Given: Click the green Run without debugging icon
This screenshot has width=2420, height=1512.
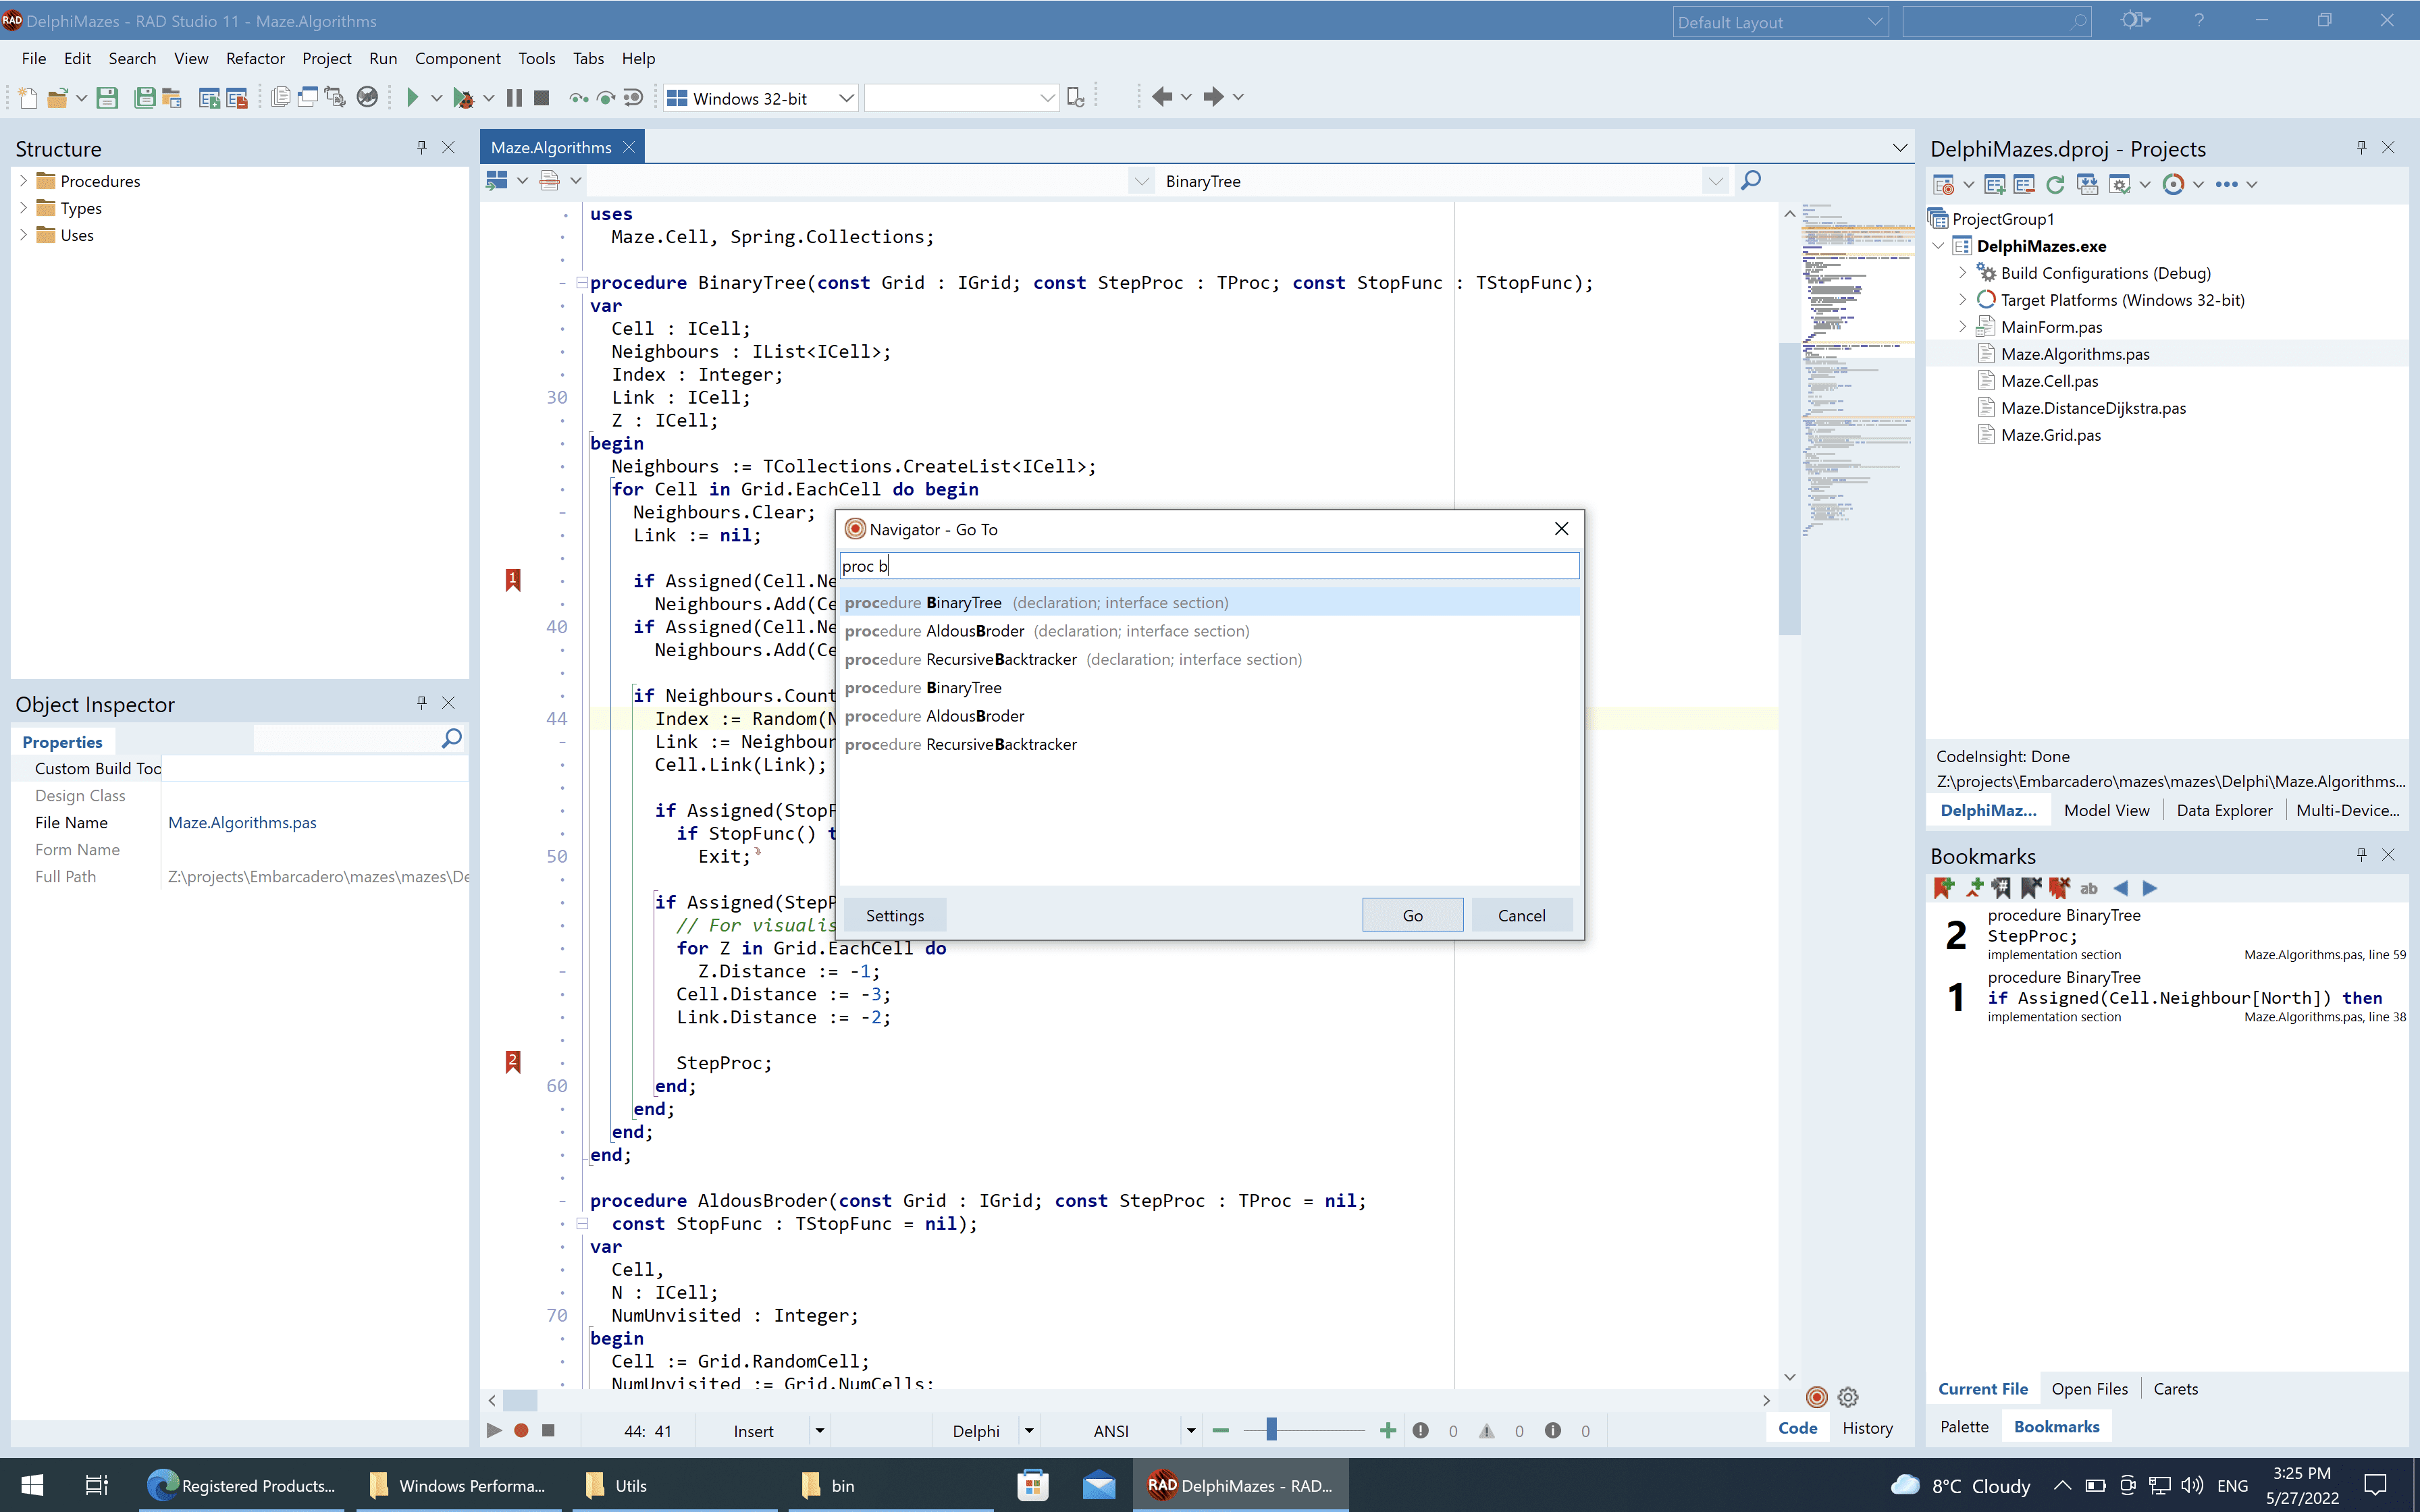Looking at the screenshot, I should [412, 97].
